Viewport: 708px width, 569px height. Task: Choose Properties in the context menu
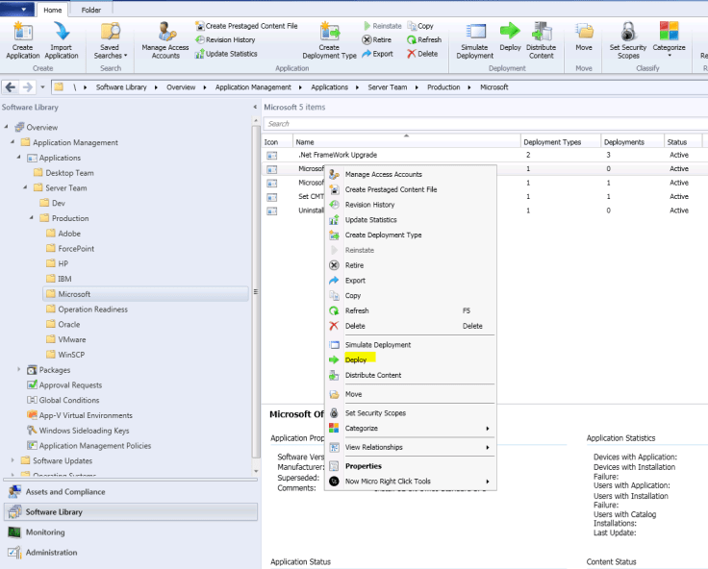coord(364,466)
